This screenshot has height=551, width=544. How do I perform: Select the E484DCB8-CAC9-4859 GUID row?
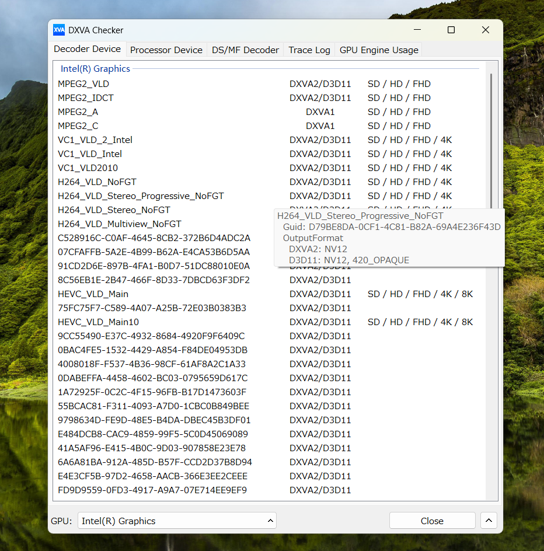point(269,434)
